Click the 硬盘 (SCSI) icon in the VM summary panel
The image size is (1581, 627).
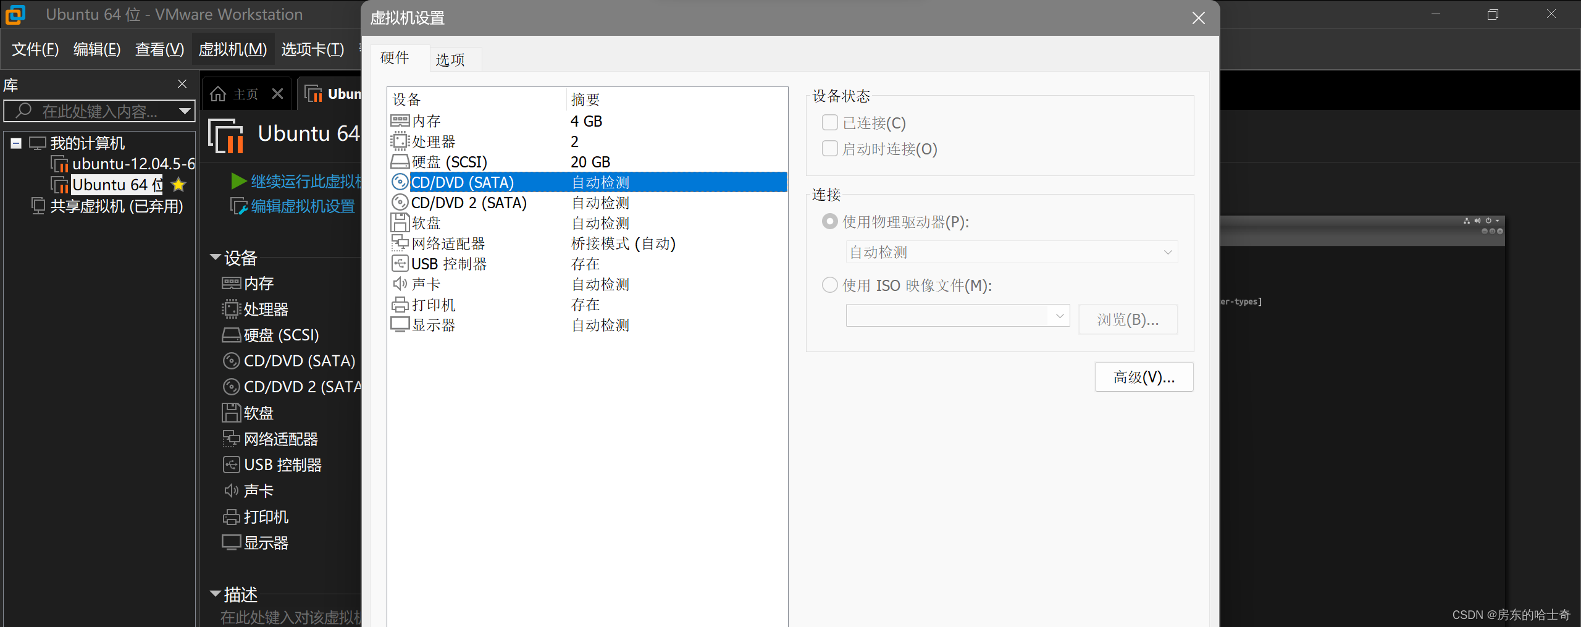coord(231,335)
